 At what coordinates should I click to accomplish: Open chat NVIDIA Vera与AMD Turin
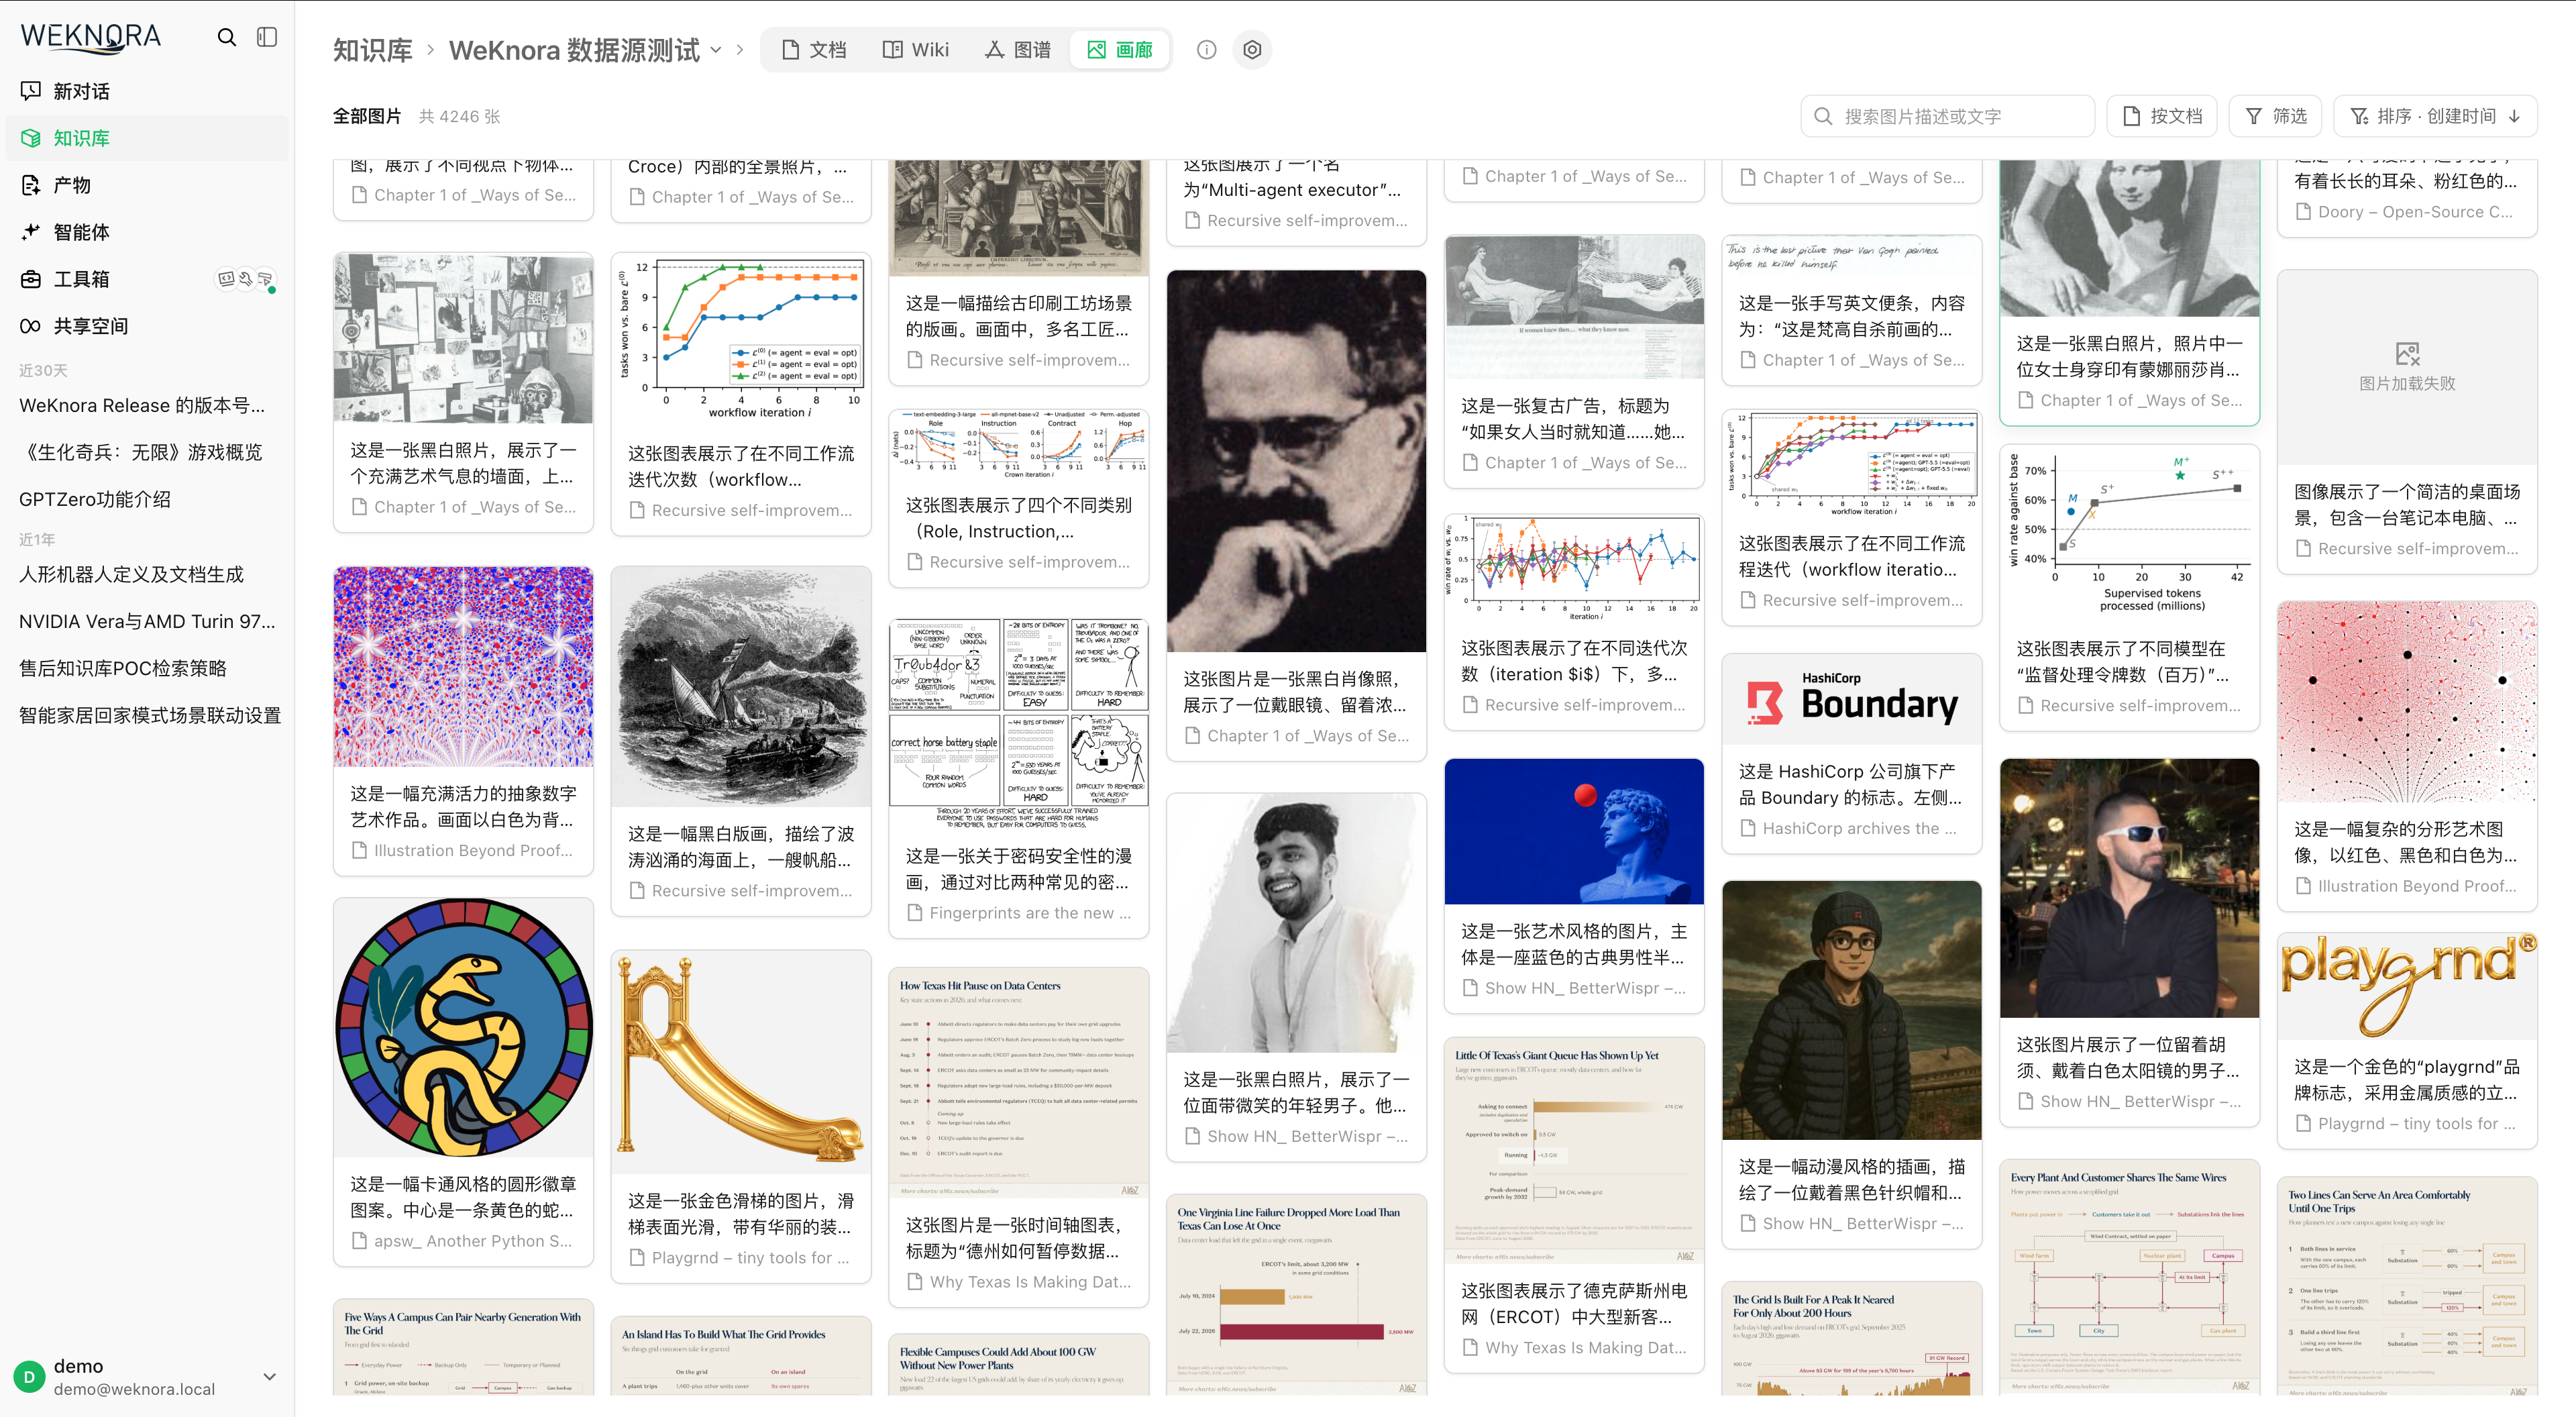[x=147, y=621]
